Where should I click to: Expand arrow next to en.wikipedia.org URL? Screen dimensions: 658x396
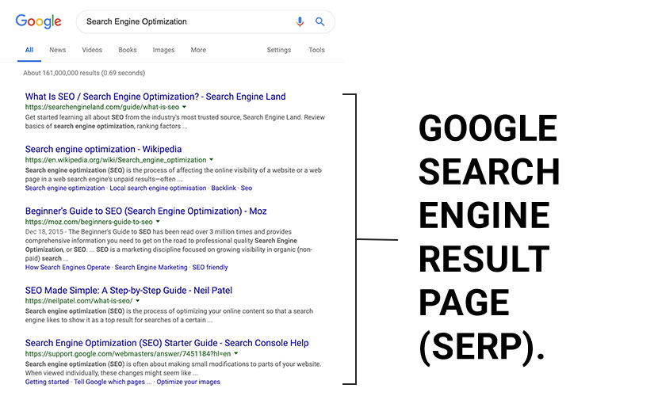tap(212, 160)
